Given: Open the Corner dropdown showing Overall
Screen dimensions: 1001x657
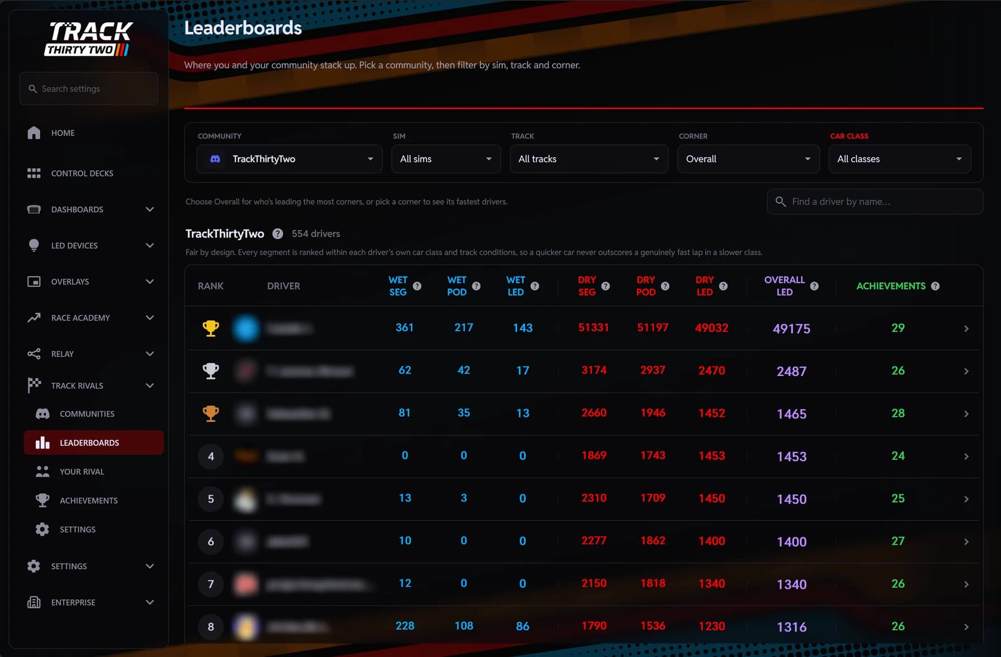Looking at the screenshot, I should coord(749,159).
